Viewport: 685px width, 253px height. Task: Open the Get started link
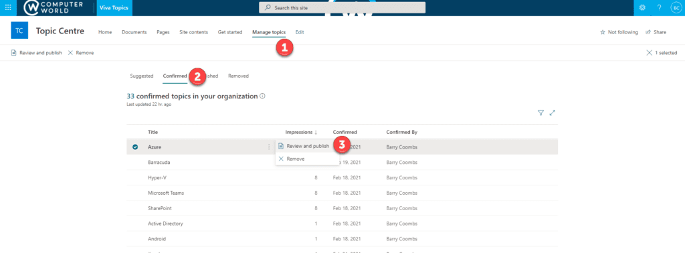(x=230, y=32)
